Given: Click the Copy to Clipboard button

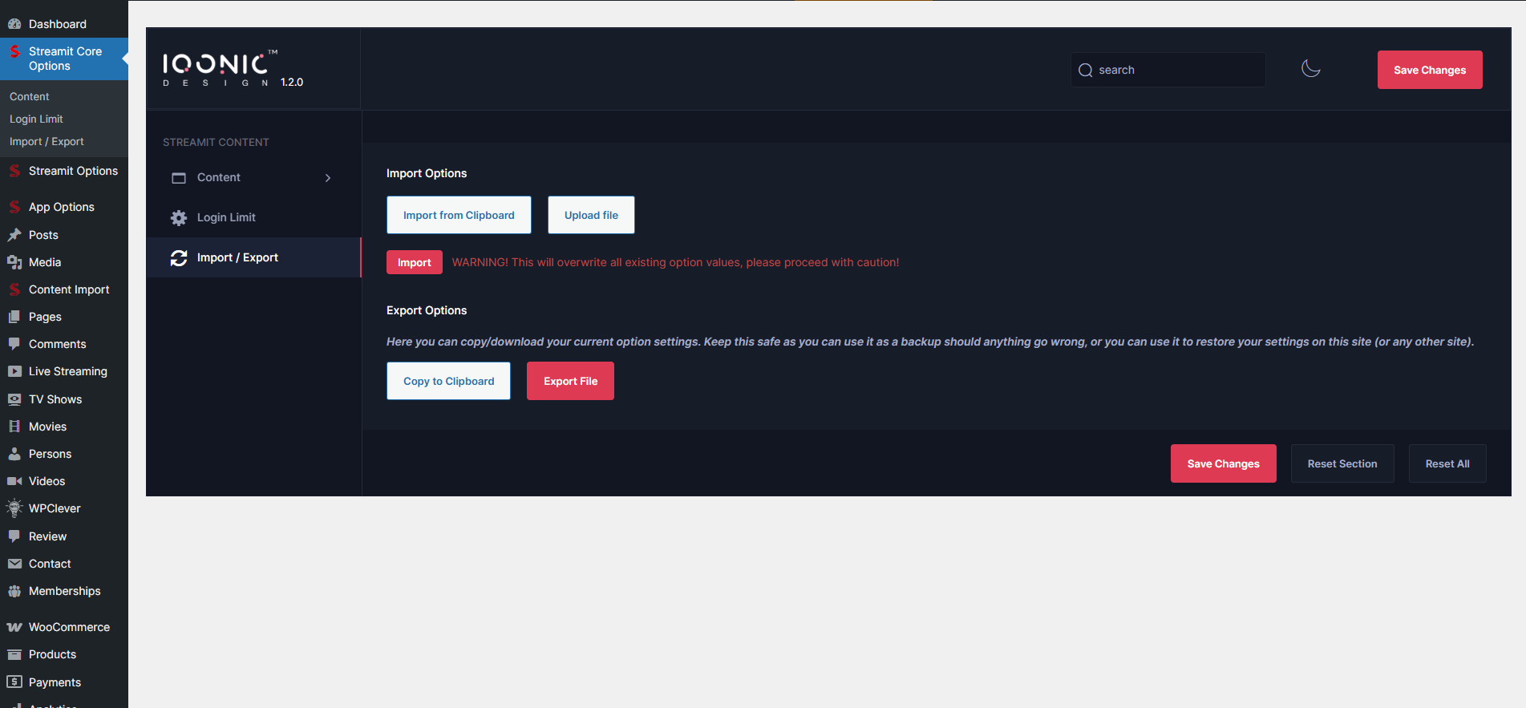Looking at the screenshot, I should click(x=448, y=381).
